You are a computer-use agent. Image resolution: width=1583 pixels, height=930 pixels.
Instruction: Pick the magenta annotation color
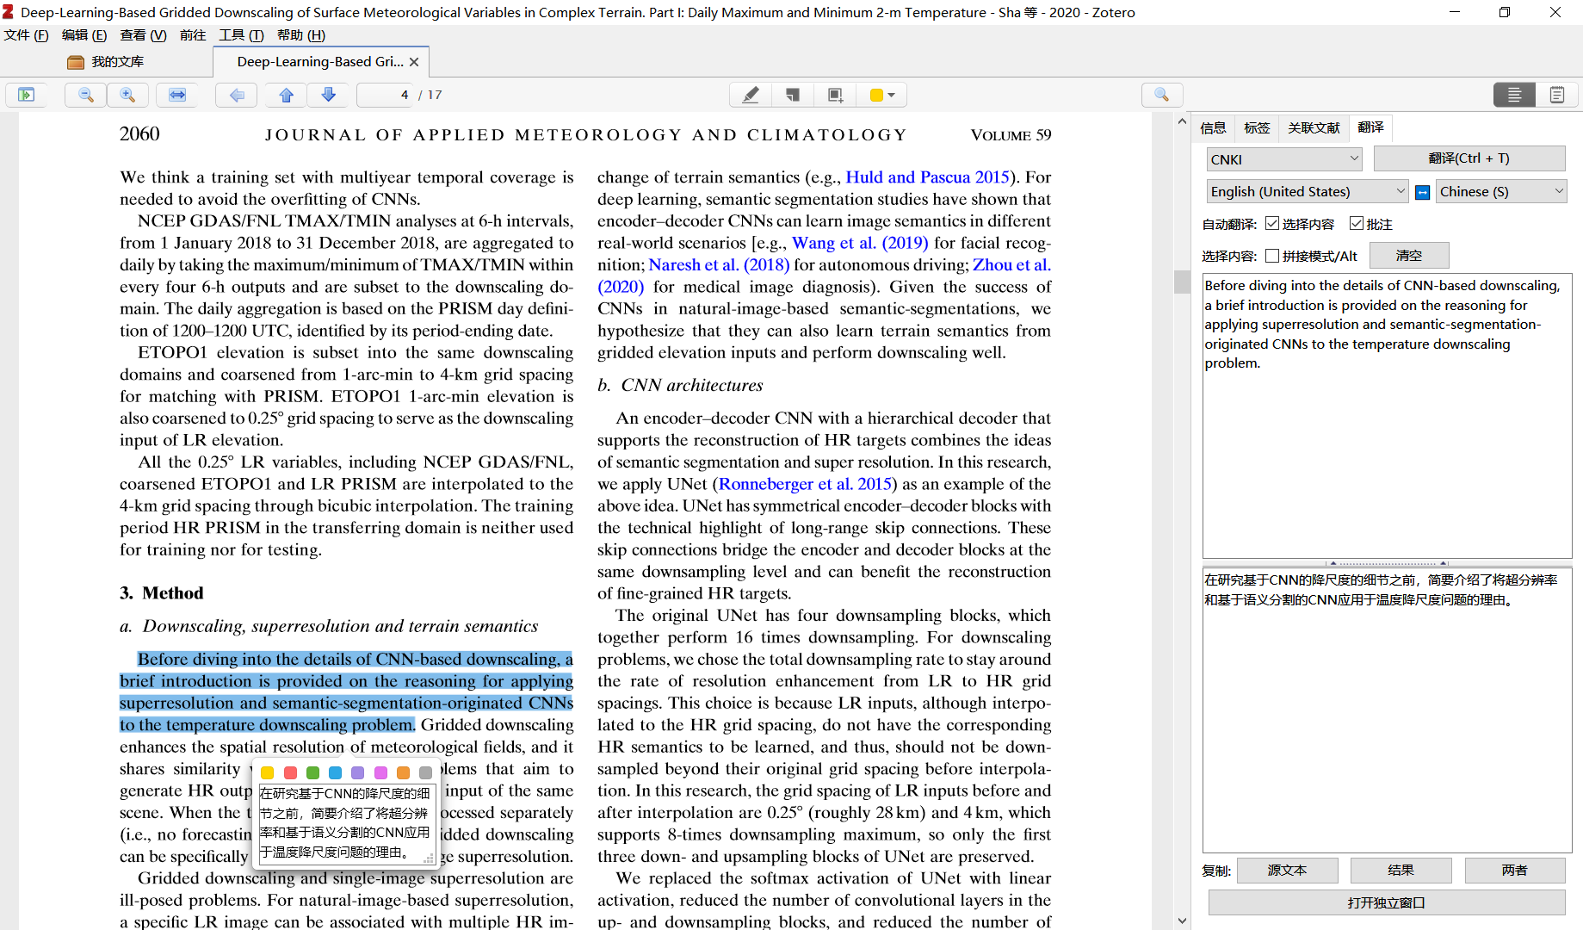click(x=380, y=773)
